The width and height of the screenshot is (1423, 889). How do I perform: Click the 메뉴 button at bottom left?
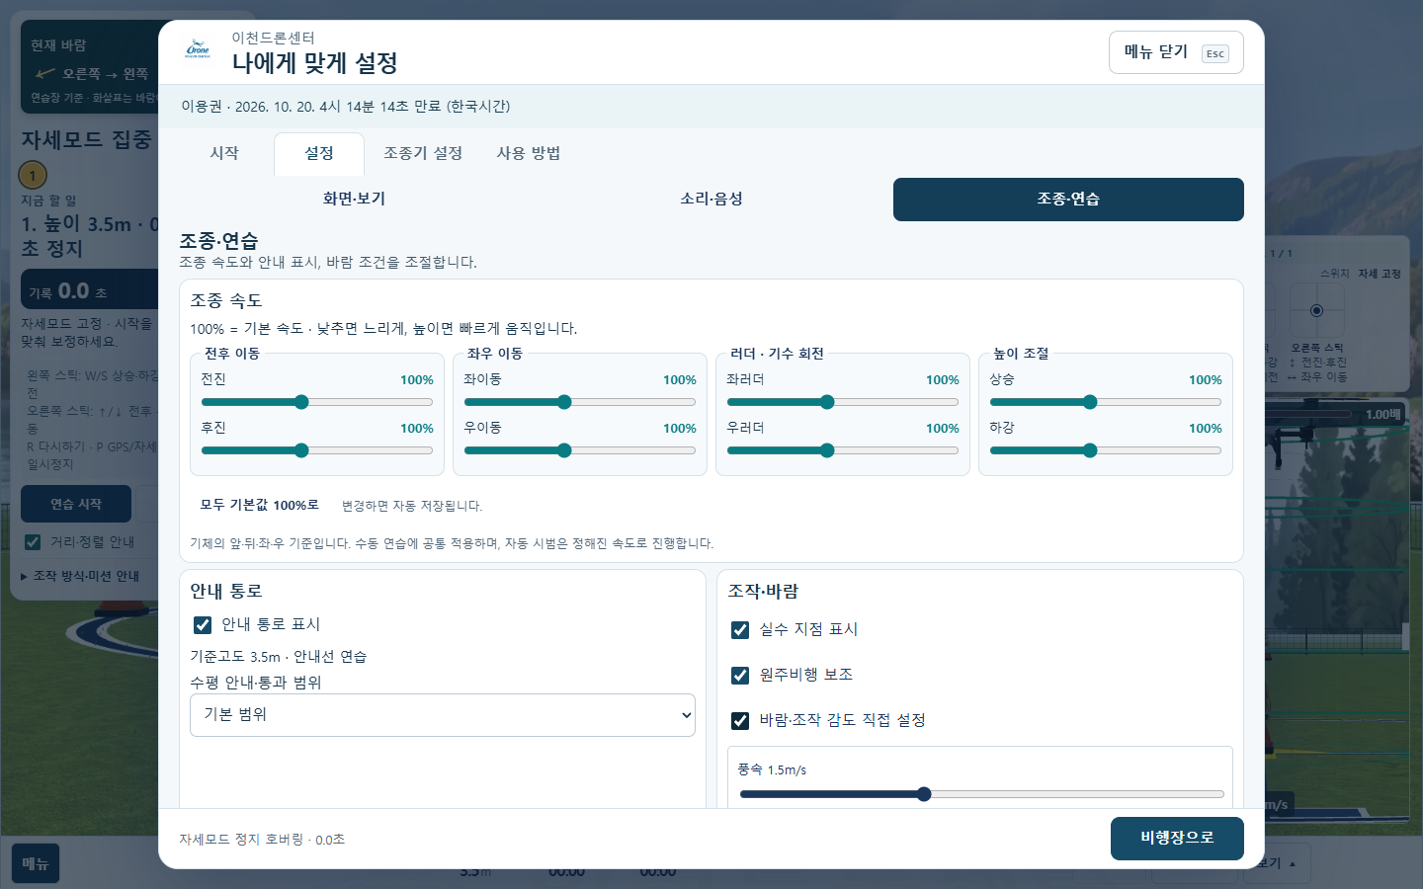pyautogui.click(x=36, y=863)
